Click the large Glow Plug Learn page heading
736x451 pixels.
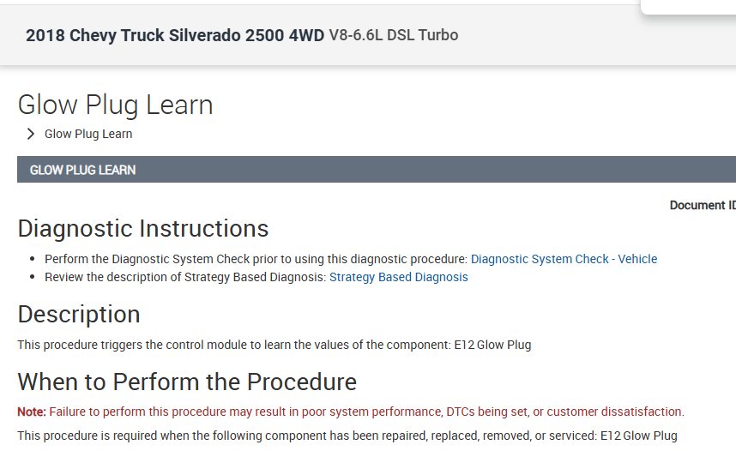pyautogui.click(x=115, y=105)
